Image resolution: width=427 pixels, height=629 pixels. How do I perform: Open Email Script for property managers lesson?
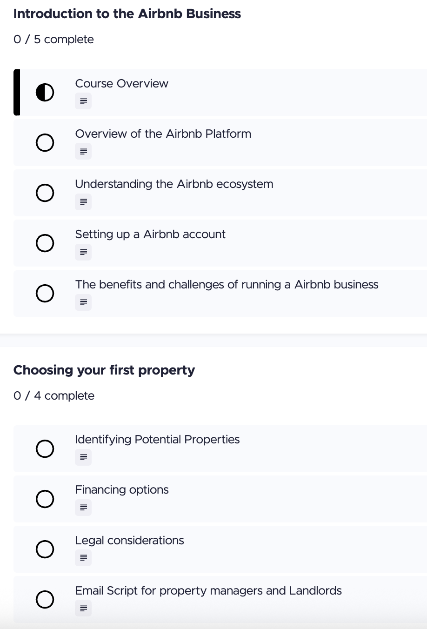tap(208, 591)
